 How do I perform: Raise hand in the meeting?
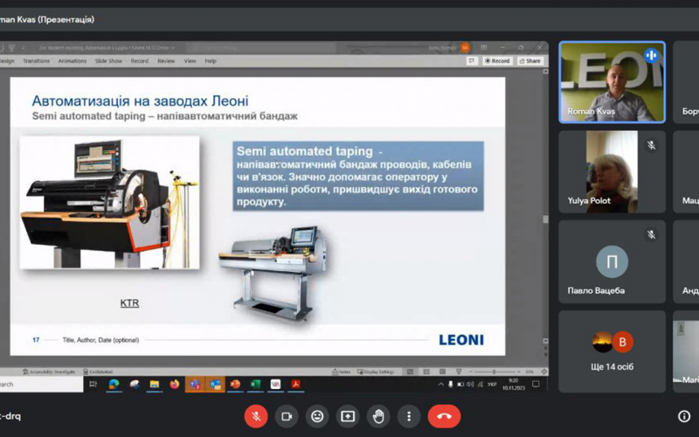pyautogui.click(x=378, y=417)
